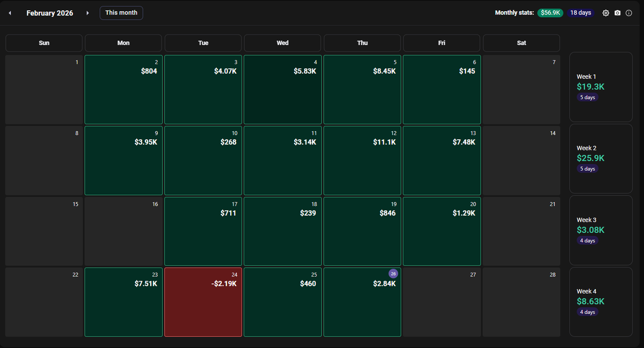The height and width of the screenshot is (348, 644).
Task: Click the 18 days monthly badge
Action: (581, 13)
